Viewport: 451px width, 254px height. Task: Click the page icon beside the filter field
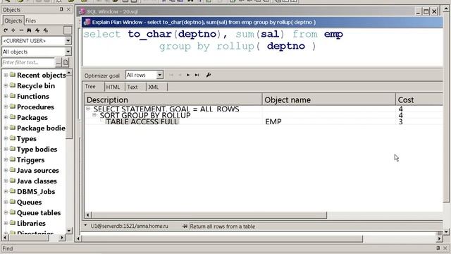pos(66,62)
